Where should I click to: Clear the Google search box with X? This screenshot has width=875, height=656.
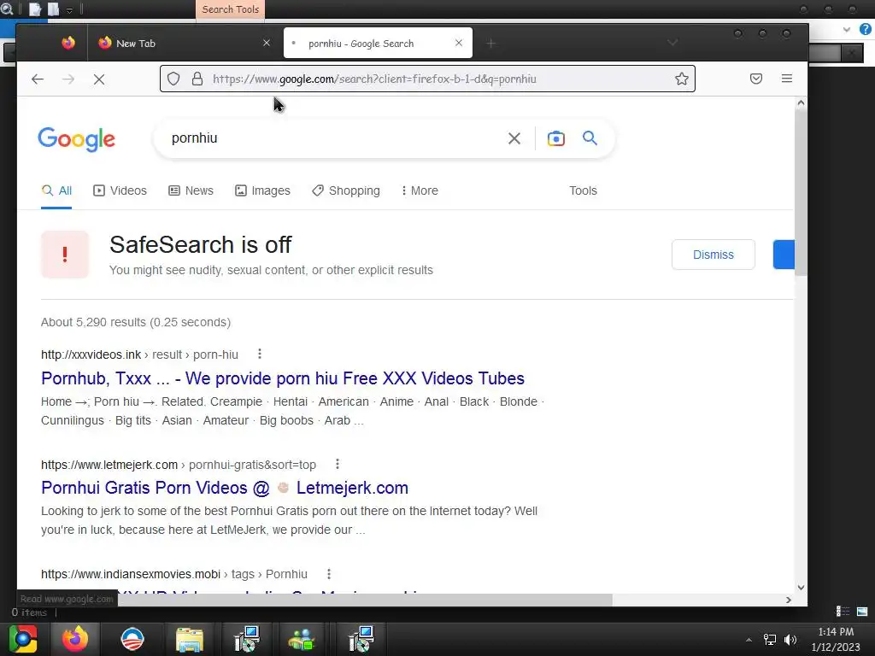[x=514, y=138]
